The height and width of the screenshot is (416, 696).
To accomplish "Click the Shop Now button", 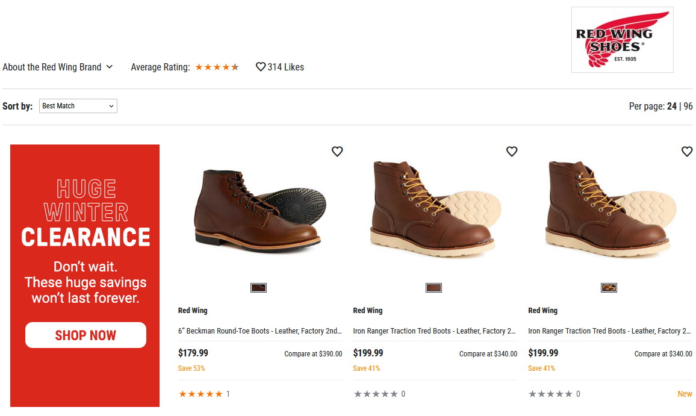I will click(x=85, y=335).
